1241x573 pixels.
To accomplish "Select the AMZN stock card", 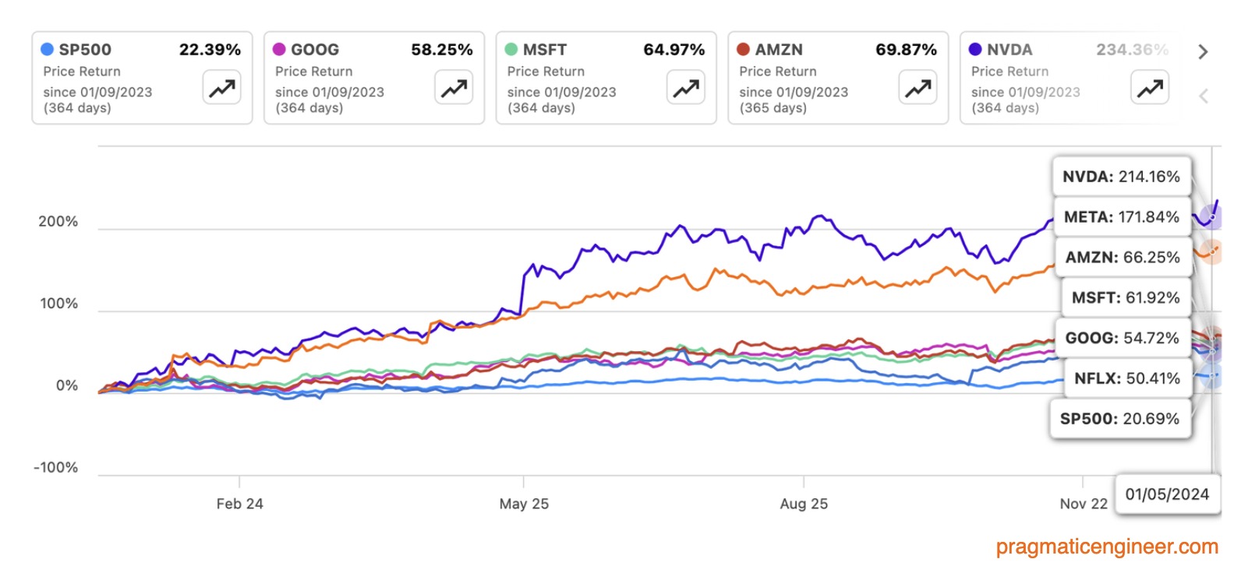I will [x=838, y=76].
